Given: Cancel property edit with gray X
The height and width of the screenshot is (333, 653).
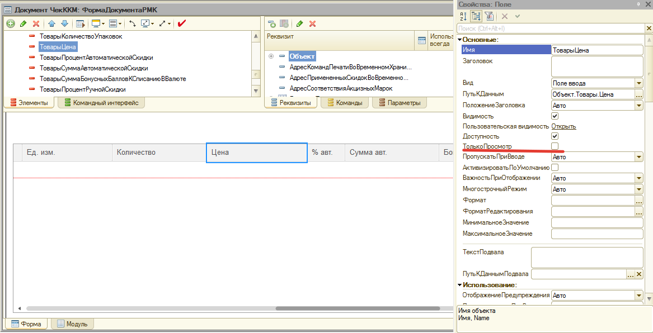Looking at the screenshot, I should tap(504, 16).
